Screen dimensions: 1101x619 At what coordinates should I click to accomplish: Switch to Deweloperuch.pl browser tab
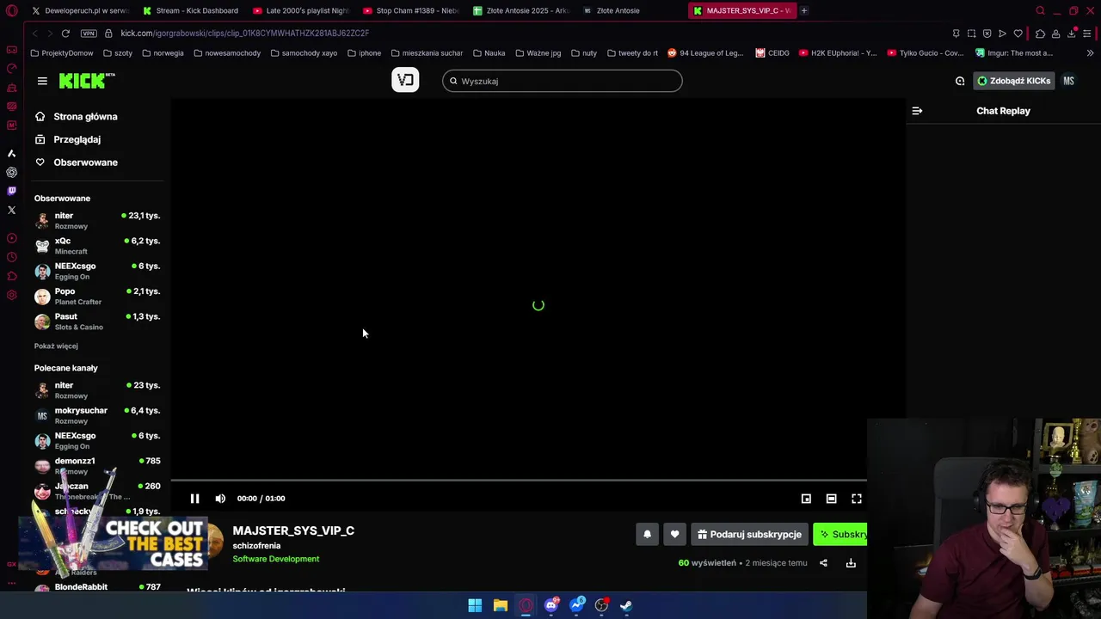tap(80, 10)
